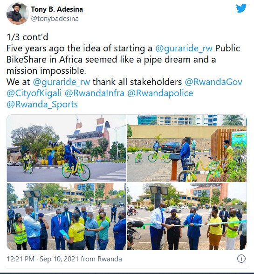
Task: Click the Sep 10, 2021 date
Action: (59, 259)
